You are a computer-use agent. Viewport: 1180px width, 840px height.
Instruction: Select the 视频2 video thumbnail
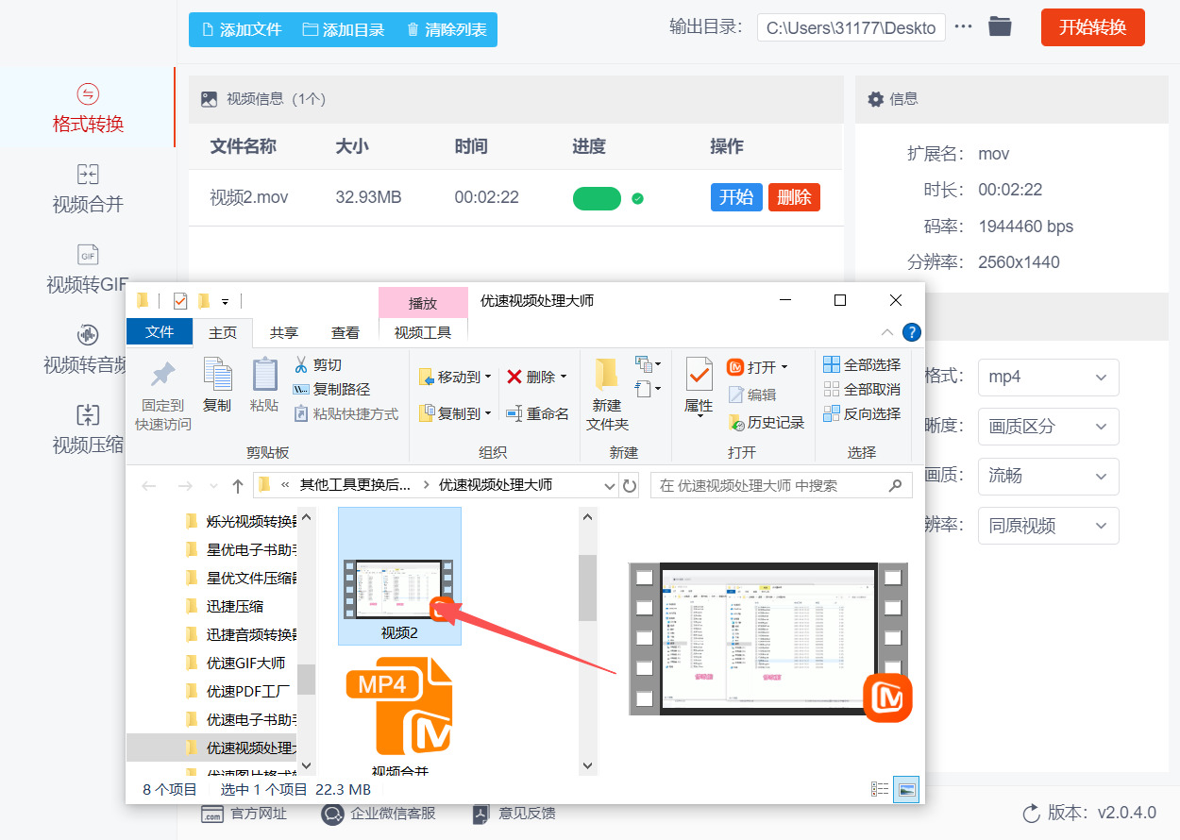coord(399,576)
